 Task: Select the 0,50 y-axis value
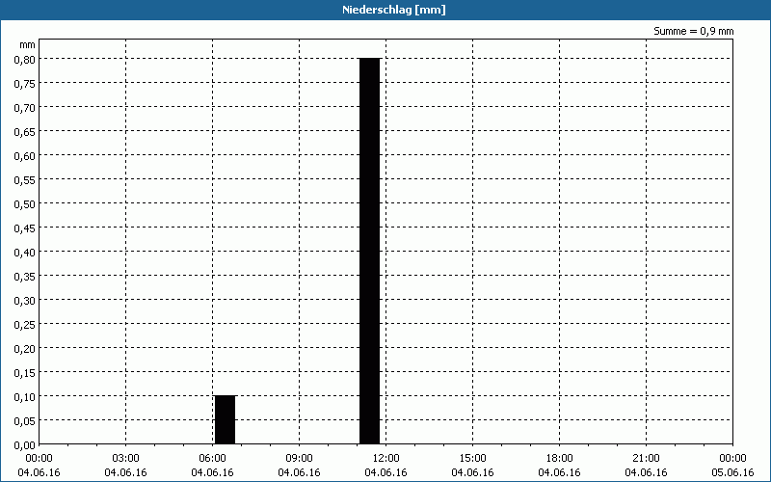(x=25, y=203)
